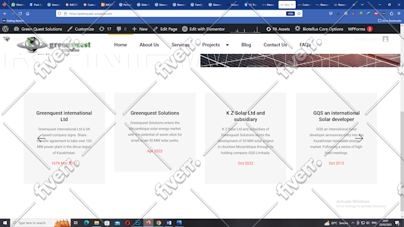This screenshot has width=404, height=227.
Task: Open the Firefox application menu
Action: 399,14
